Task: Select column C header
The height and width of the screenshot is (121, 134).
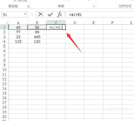Action: tap(56, 22)
